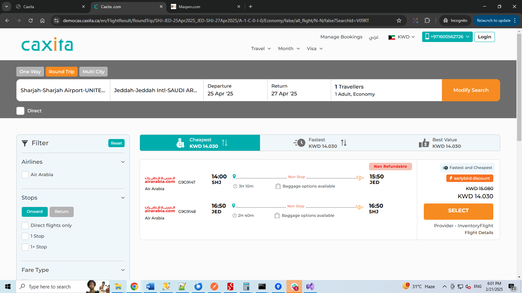Click the sort arrows next to Fastest

pos(344,143)
